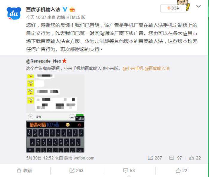The image size is (209, 177).
Task: Open the original post's 97 comments
Action: tap(176, 158)
